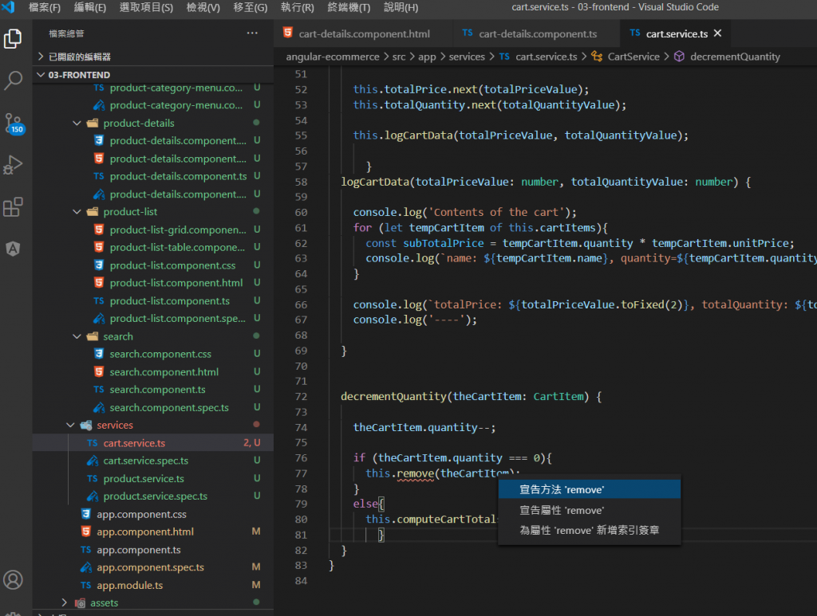Viewport: 817px width, 616px height.
Task: Expand the 已開啟的編輯器 section
Action: [x=79, y=57]
